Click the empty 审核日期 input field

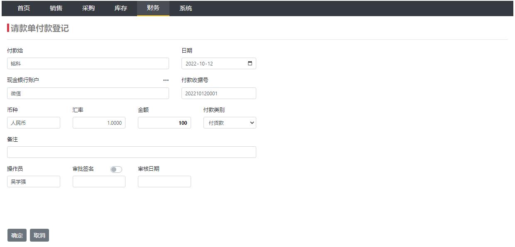(164, 182)
